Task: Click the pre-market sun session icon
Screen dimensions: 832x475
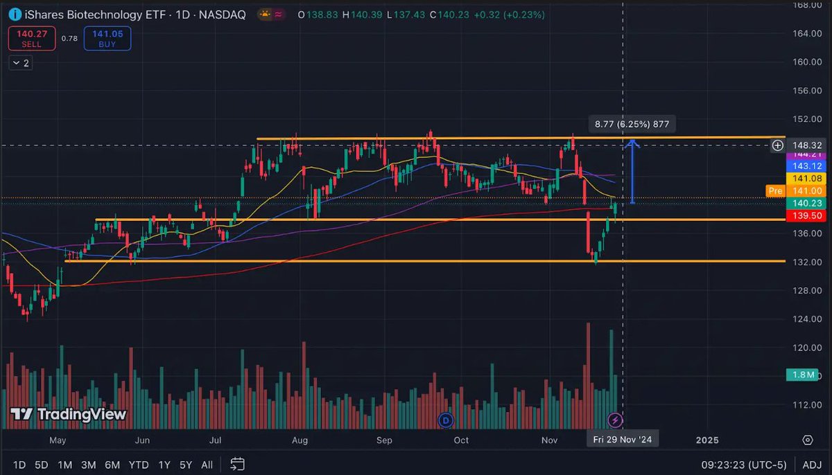Action: point(265,15)
